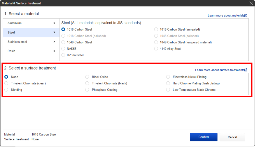Select 1049 Carbon Steel radio button

[x=63, y=42]
